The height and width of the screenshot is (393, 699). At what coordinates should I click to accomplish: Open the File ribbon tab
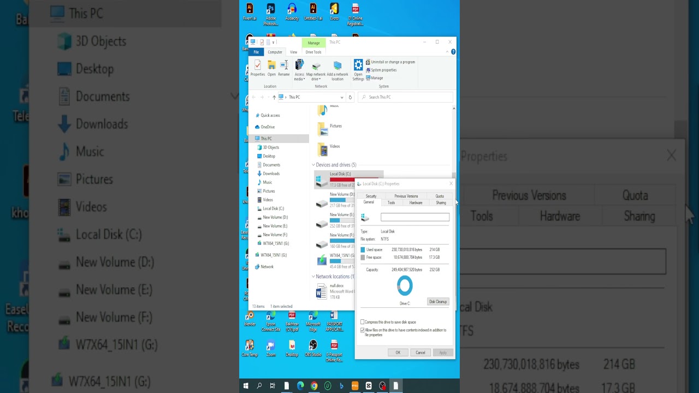pos(256,52)
